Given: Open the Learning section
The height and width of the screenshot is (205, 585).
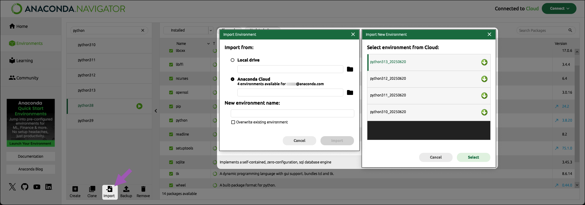Looking at the screenshot, I should coord(31,61).
